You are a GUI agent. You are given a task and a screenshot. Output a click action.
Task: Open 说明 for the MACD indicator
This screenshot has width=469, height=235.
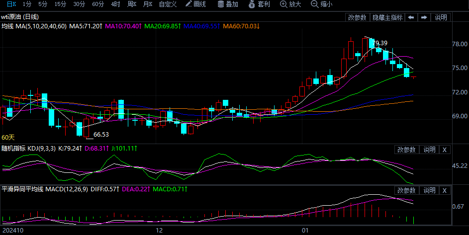[429, 190]
